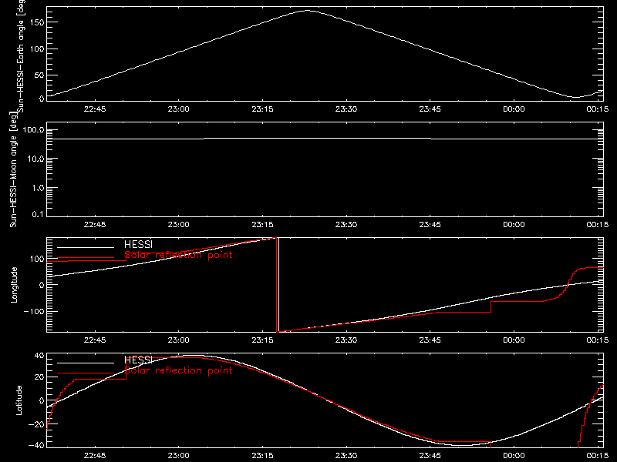The image size is (617, 462).
Task: Click the '40' tick on Latitude axis
Action: [39, 356]
